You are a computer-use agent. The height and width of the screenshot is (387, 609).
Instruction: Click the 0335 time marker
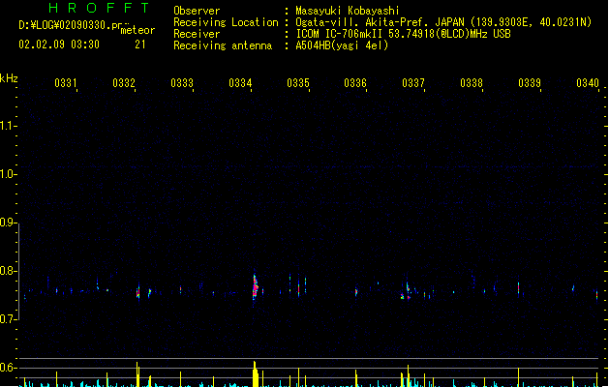pos(298,82)
